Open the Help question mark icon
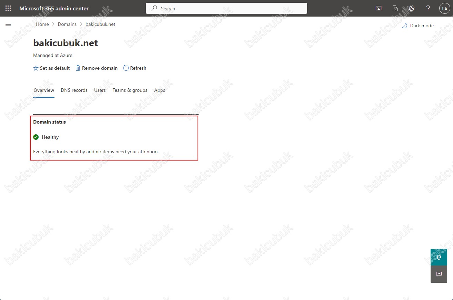The width and height of the screenshot is (453, 300). click(x=428, y=8)
